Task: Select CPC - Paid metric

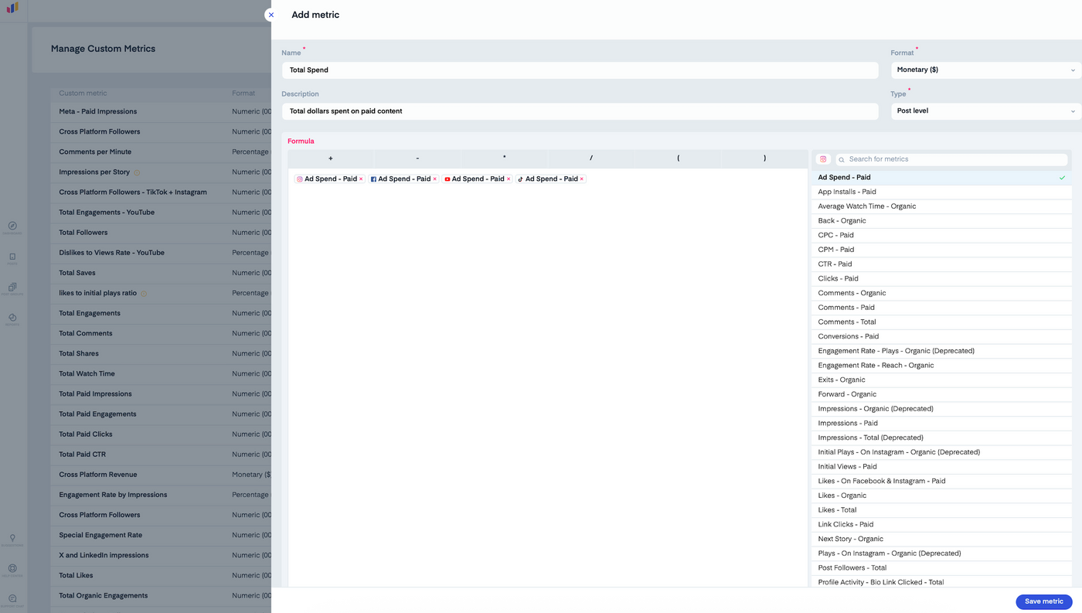Action: click(941, 235)
